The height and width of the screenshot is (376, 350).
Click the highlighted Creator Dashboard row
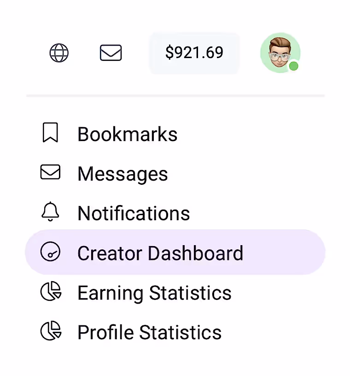(x=175, y=253)
